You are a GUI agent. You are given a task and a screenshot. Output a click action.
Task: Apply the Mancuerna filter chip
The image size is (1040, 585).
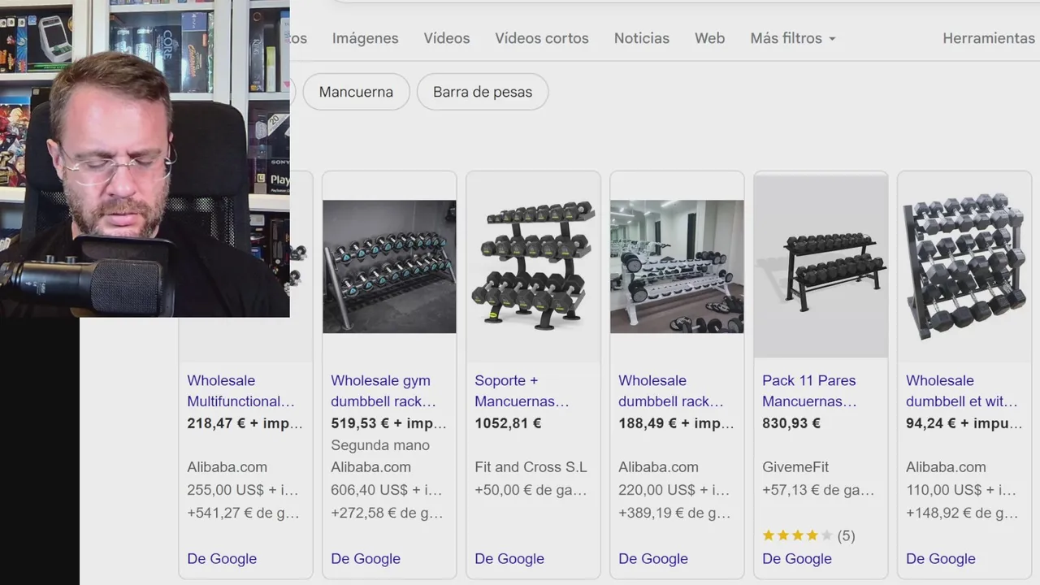[356, 92]
